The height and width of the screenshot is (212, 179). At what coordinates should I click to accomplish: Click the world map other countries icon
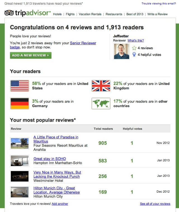(101, 103)
